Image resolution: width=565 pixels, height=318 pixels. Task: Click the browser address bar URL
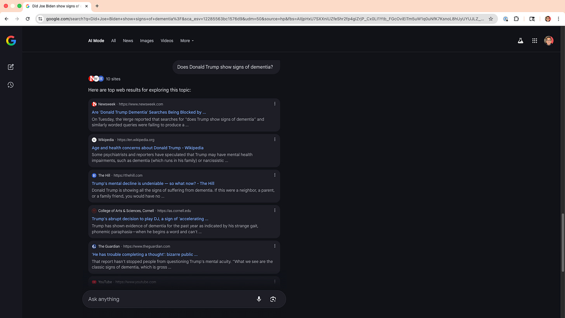pyautogui.click(x=265, y=19)
